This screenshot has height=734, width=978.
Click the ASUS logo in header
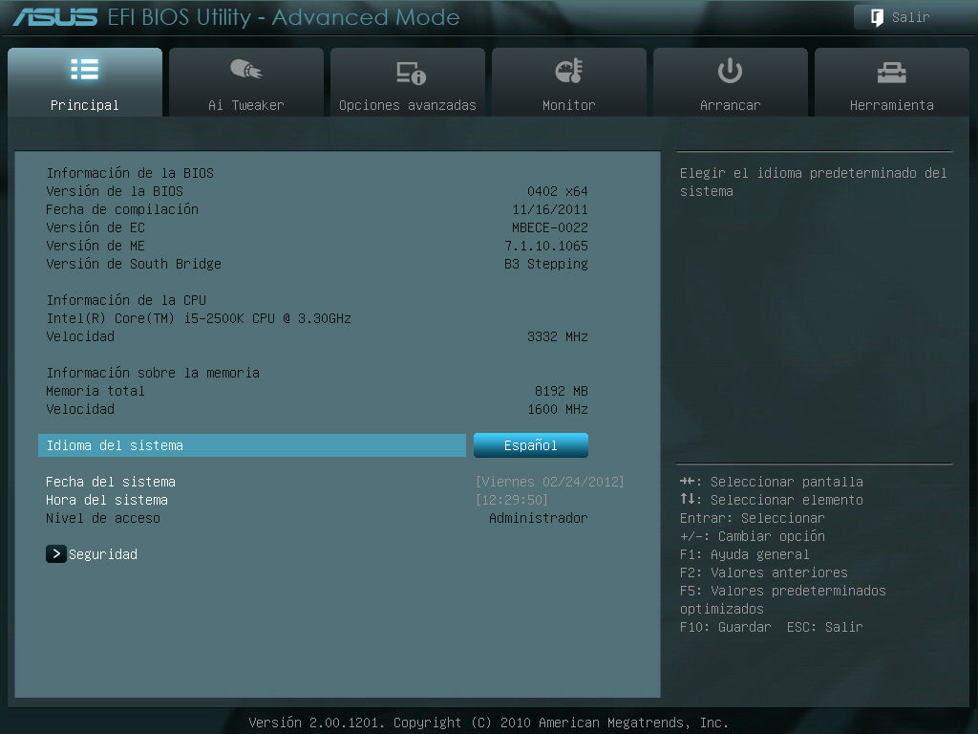55,17
